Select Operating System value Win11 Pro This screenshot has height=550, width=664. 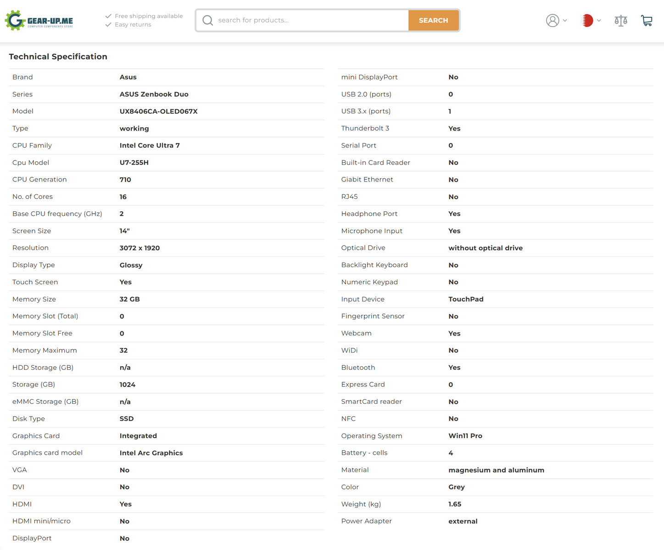465,436
